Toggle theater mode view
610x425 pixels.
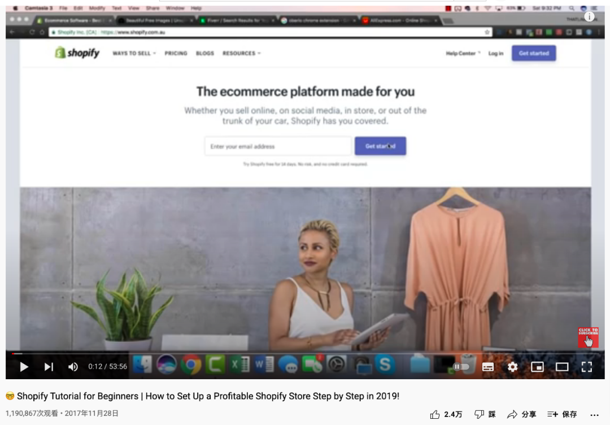[562, 367]
